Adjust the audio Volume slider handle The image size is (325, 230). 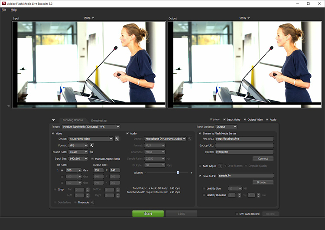[178, 173]
